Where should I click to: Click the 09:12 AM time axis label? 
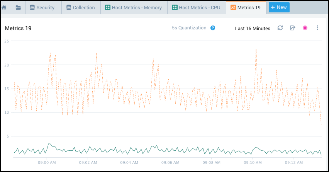pos(293,162)
